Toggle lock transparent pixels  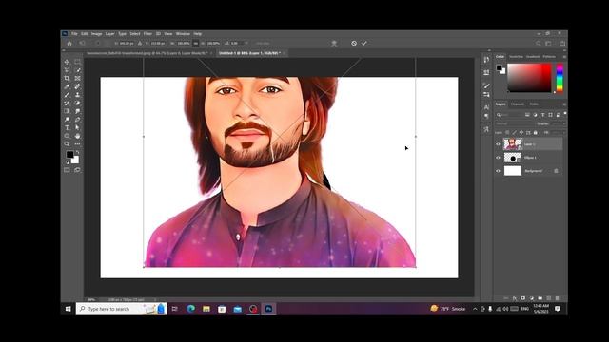507,133
